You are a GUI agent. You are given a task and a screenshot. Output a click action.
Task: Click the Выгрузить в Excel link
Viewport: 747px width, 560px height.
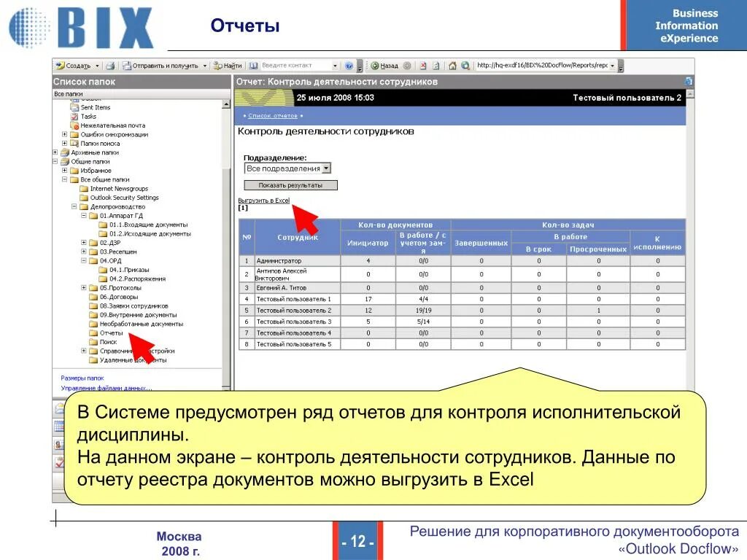[263, 201]
